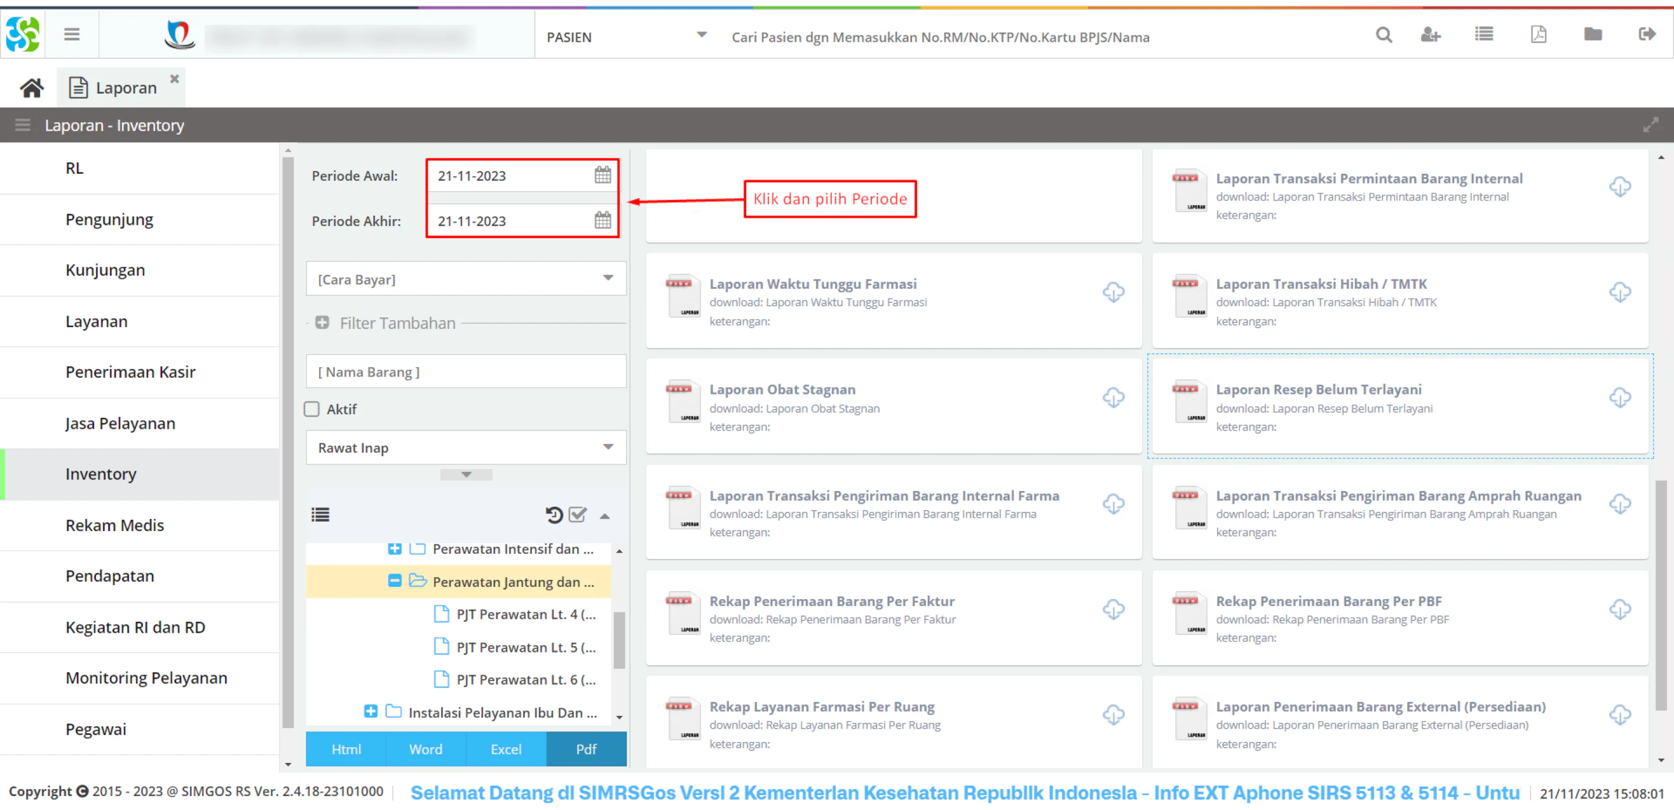Collapse Perawatan Jantung dan ... node
This screenshot has height=810, width=1674.
coord(395,580)
